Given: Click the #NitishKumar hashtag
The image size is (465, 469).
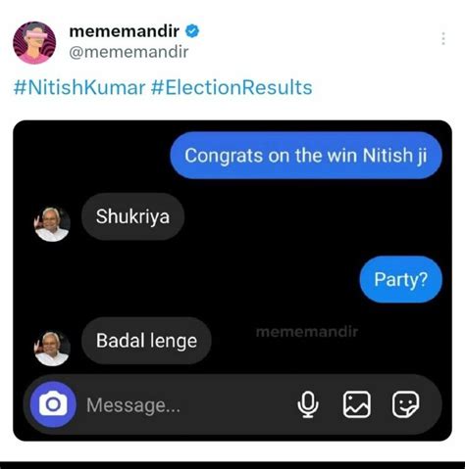Looking at the screenshot, I should (79, 87).
